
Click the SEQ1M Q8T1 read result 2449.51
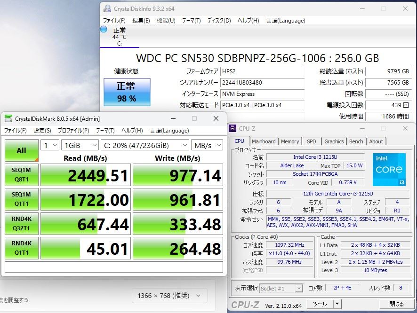point(85,175)
